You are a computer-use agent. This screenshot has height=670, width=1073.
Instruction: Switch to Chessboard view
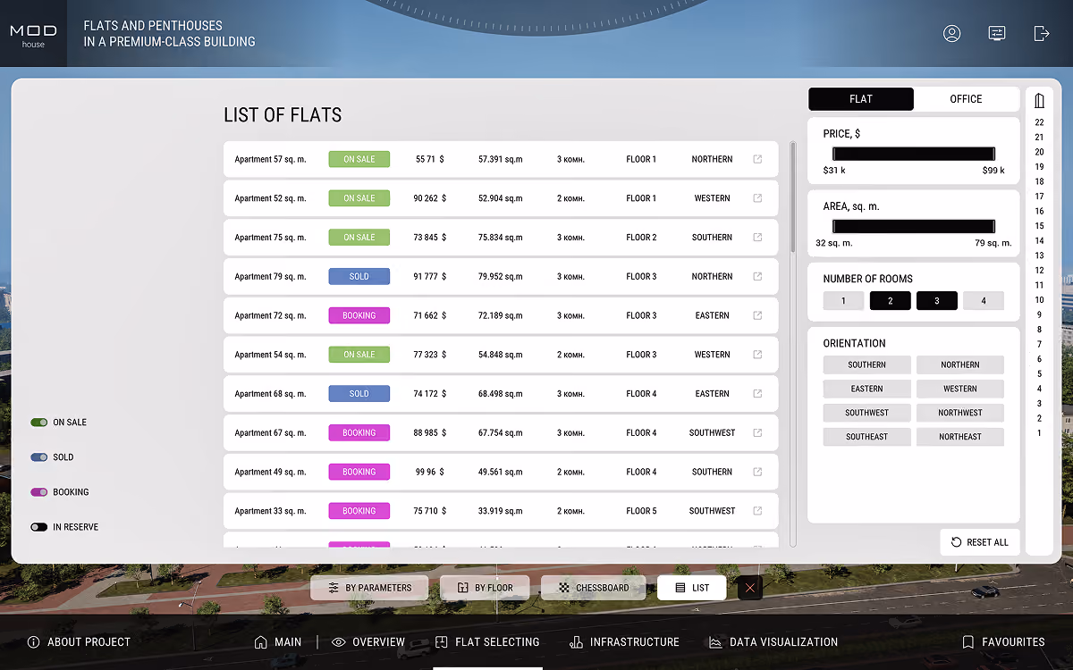point(593,588)
